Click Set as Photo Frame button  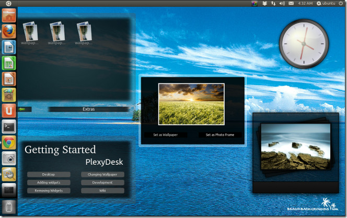click(x=220, y=135)
